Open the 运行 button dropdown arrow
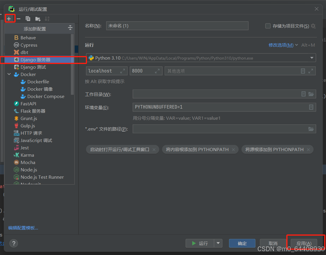Viewport: 326px width, 255px height. tap(218, 243)
